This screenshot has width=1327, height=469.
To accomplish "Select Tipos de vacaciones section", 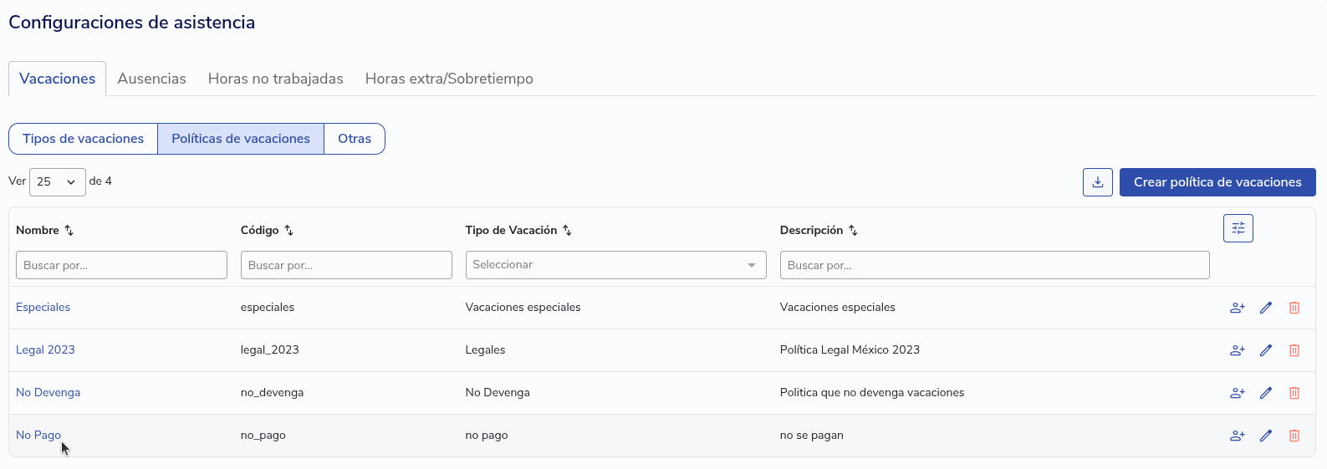I will pyautogui.click(x=83, y=139).
